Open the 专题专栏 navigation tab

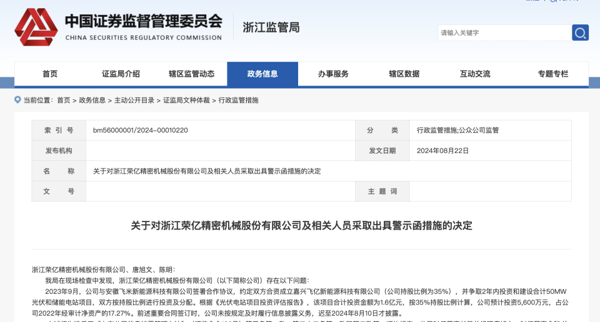[x=553, y=74]
